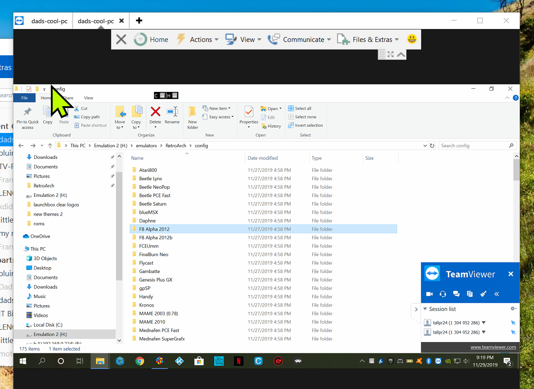
Task: Go up one folder with the up arrow
Action: point(50,146)
